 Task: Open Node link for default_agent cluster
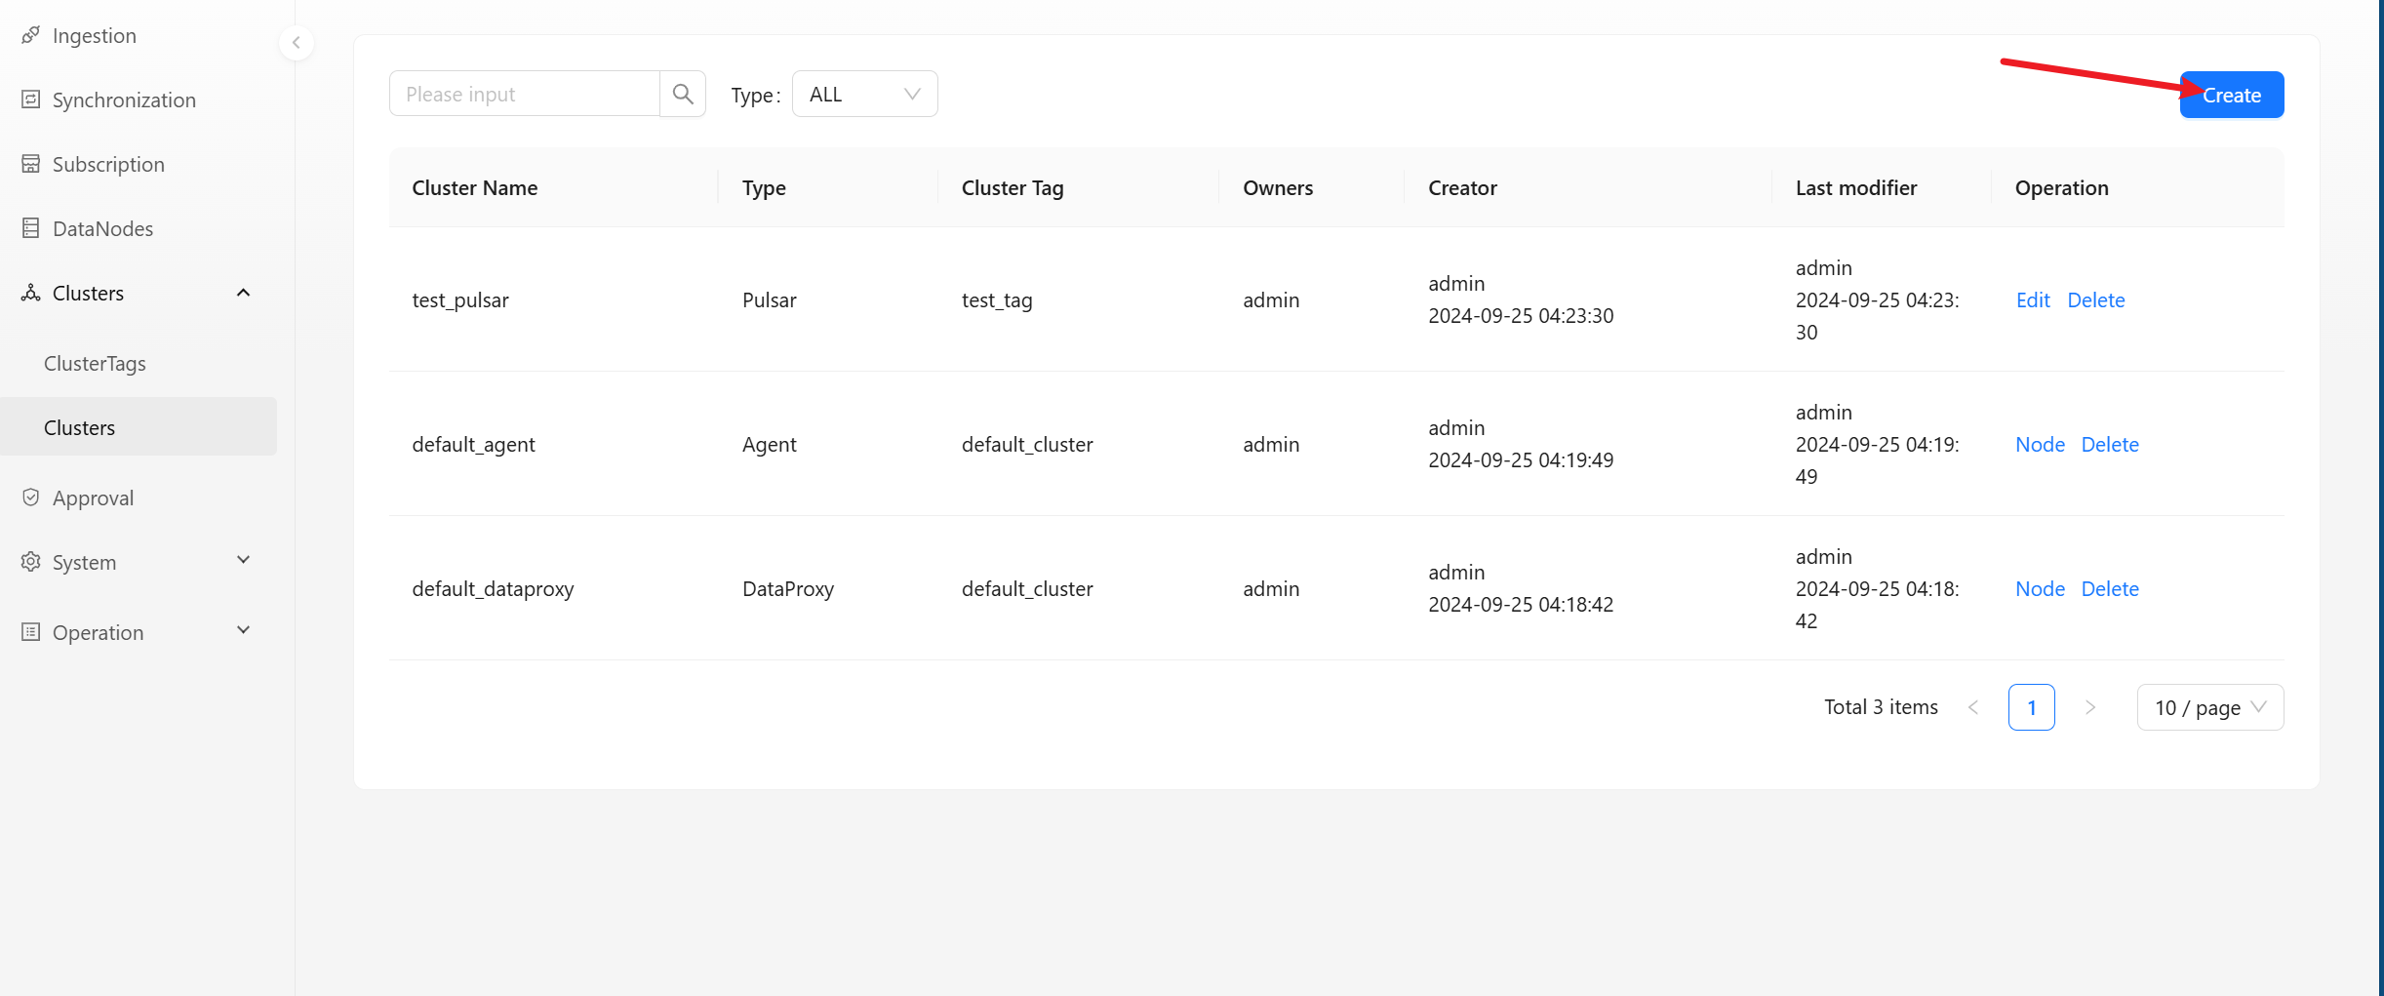pos(2040,445)
